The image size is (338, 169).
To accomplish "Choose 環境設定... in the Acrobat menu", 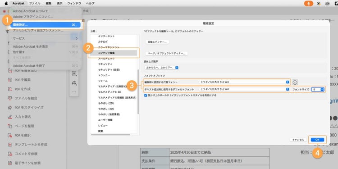I will pyautogui.click(x=45, y=25).
